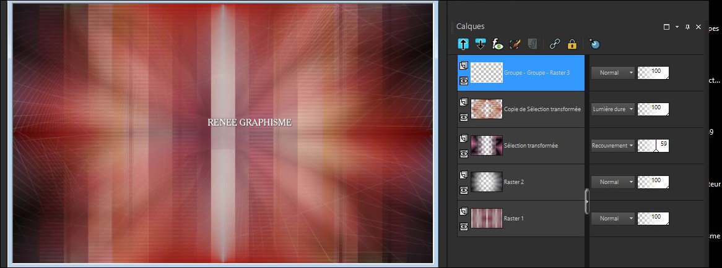Click the blue sphere icon in Calques toolbar

pos(594,44)
